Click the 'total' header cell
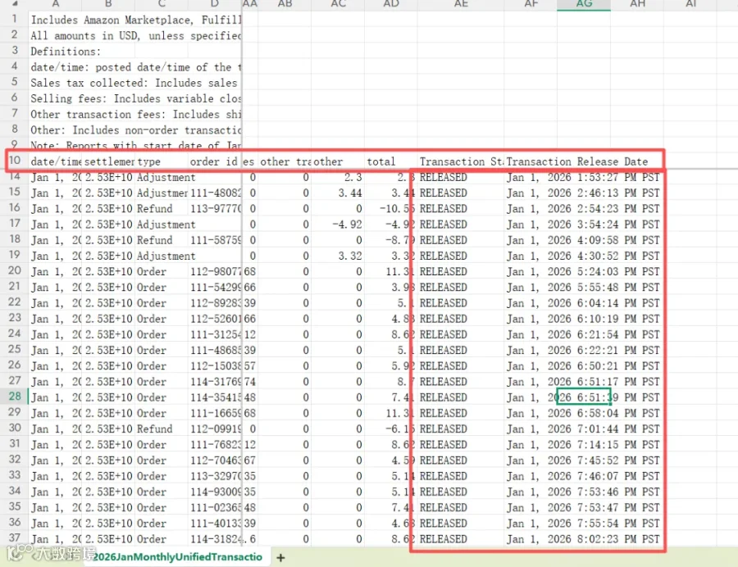This screenshot has height=567, width=738. [390, 161]
